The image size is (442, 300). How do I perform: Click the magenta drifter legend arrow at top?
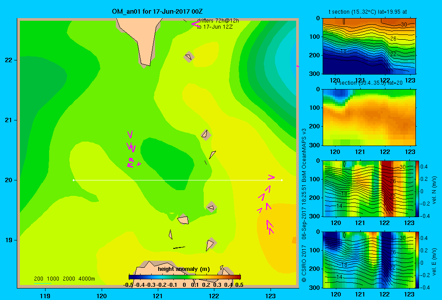(x=195, y=24)
